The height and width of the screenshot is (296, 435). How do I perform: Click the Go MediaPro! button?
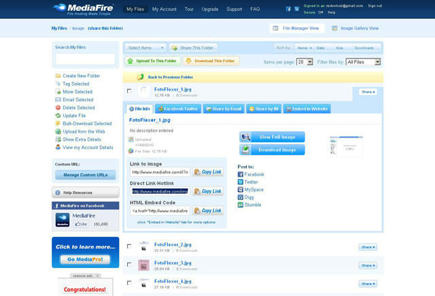(x=85, y=259)
